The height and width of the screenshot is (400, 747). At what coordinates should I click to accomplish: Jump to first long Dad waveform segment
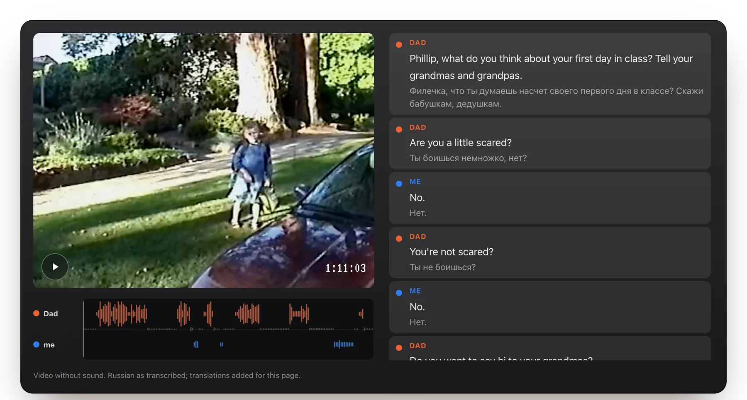(x=122, y=314)
